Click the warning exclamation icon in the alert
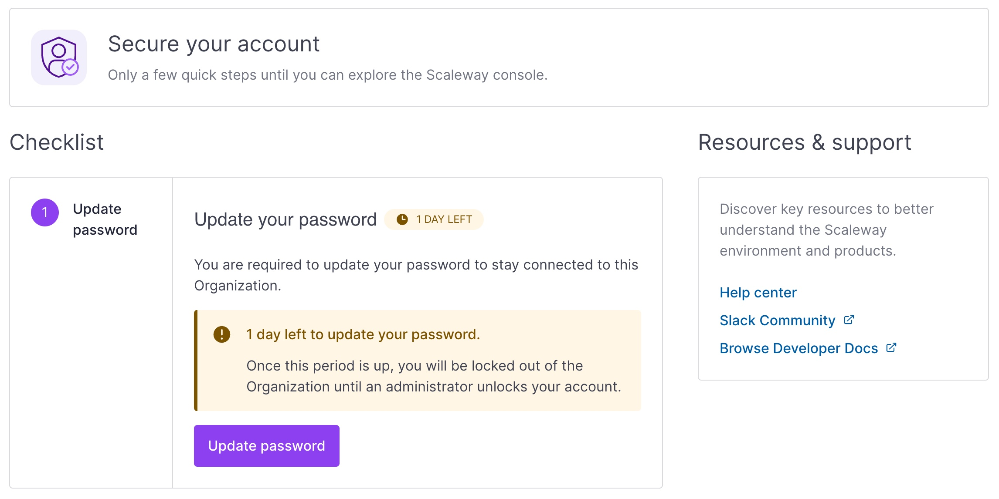The height and width of the screenshot is (499, 999). click(x=221, y=334)
